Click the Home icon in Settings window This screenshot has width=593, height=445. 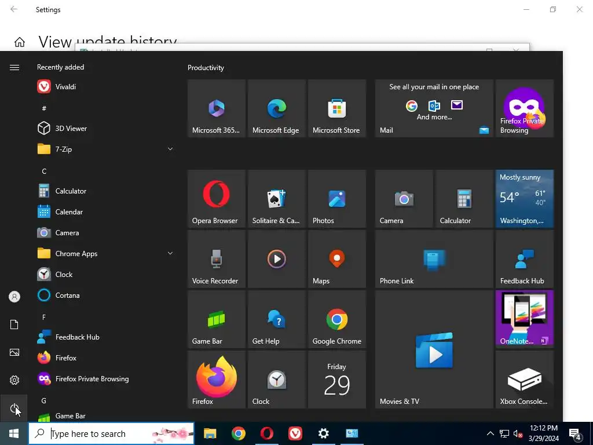20,42
